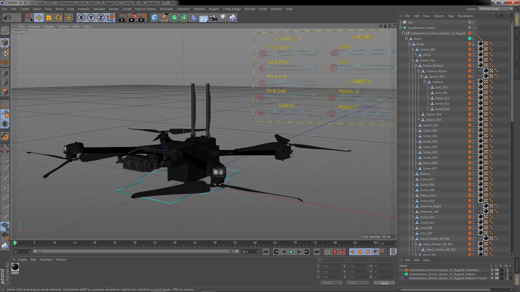Select the Texture mode checkerboard icon
Screen dimensions: 520x292
tap(5, 52)
